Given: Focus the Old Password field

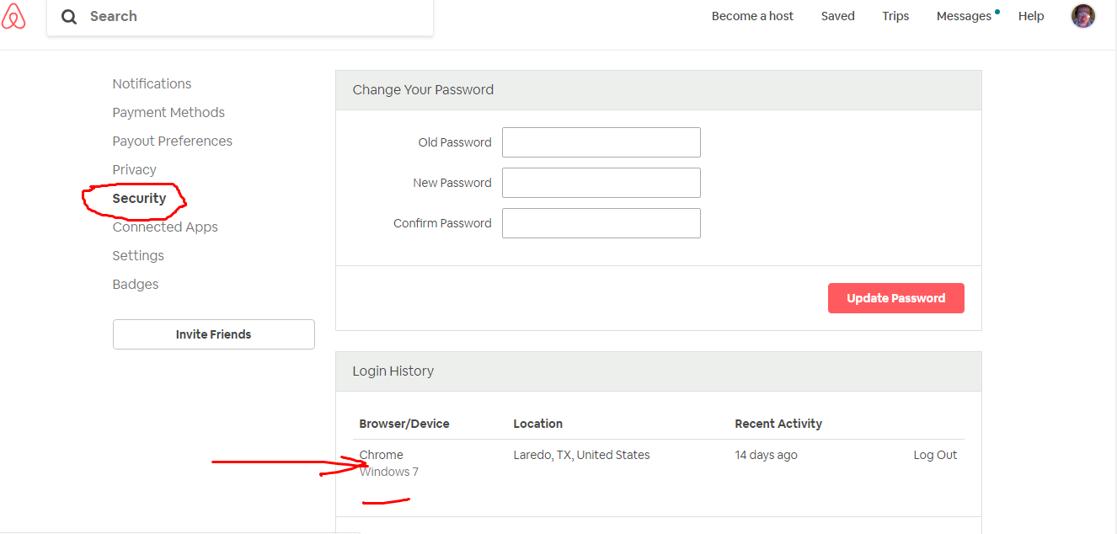Looking at the screenshot, I should point(601,142).
